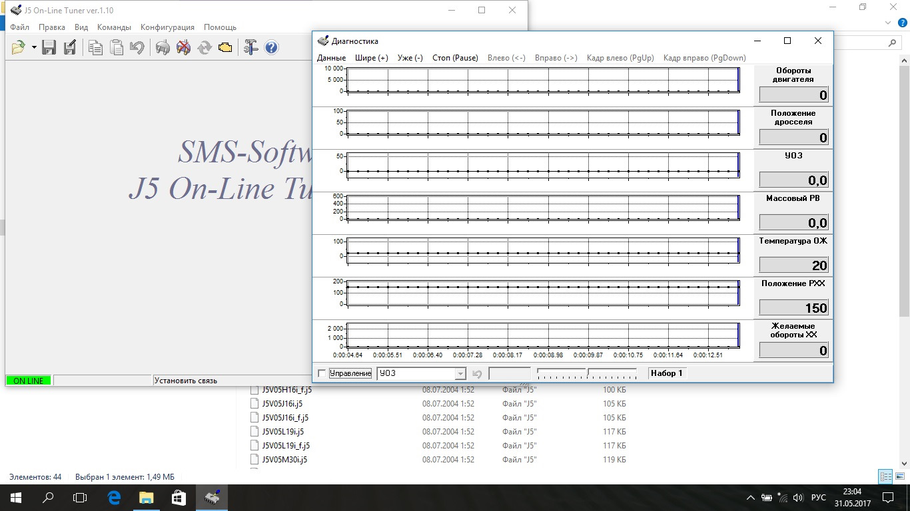Click the Положение РХХ value 150
The width and height of the screenshot is (910, 511).
coord(794,307)
